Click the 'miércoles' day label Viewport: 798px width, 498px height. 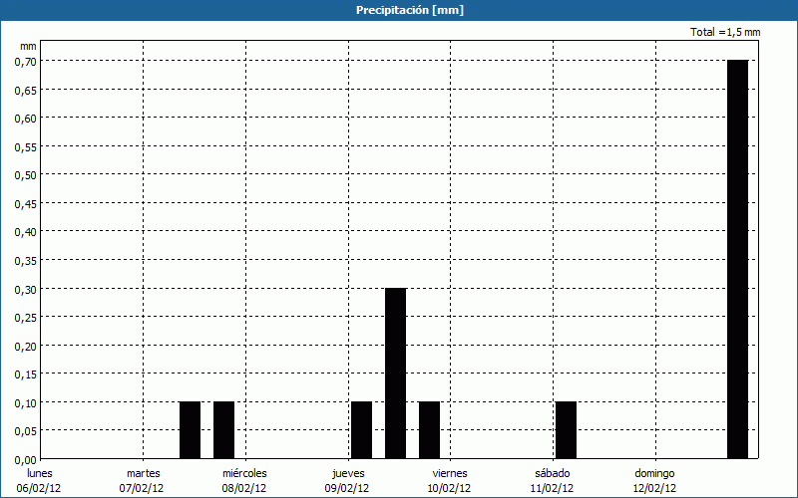[244, 473]
